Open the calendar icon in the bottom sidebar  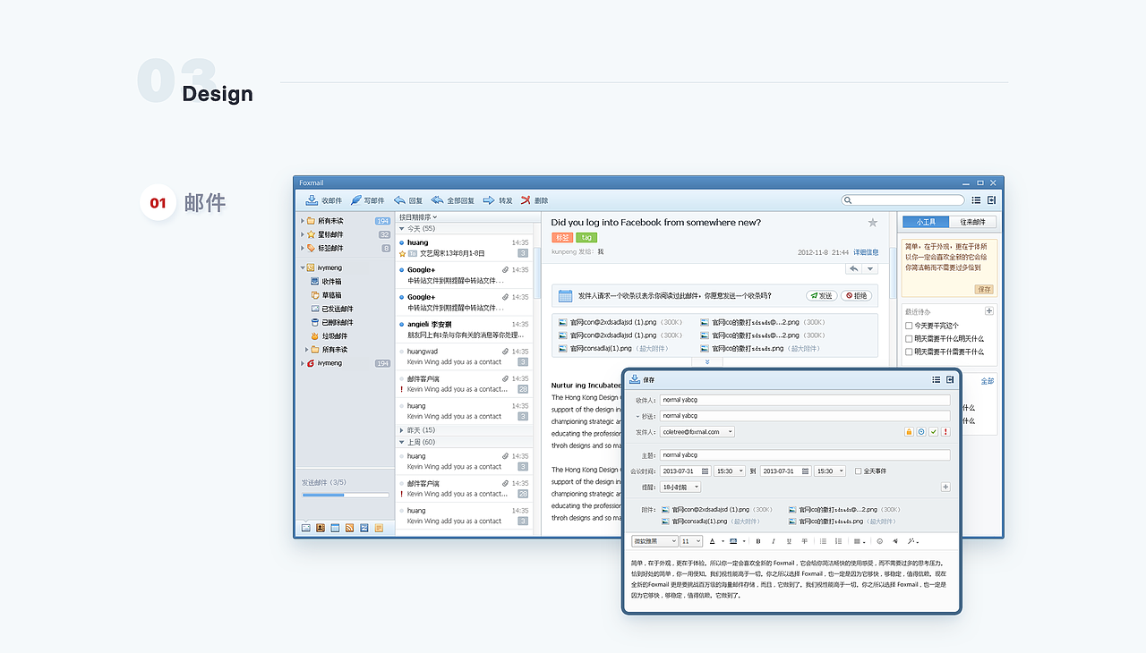[335, 528]
